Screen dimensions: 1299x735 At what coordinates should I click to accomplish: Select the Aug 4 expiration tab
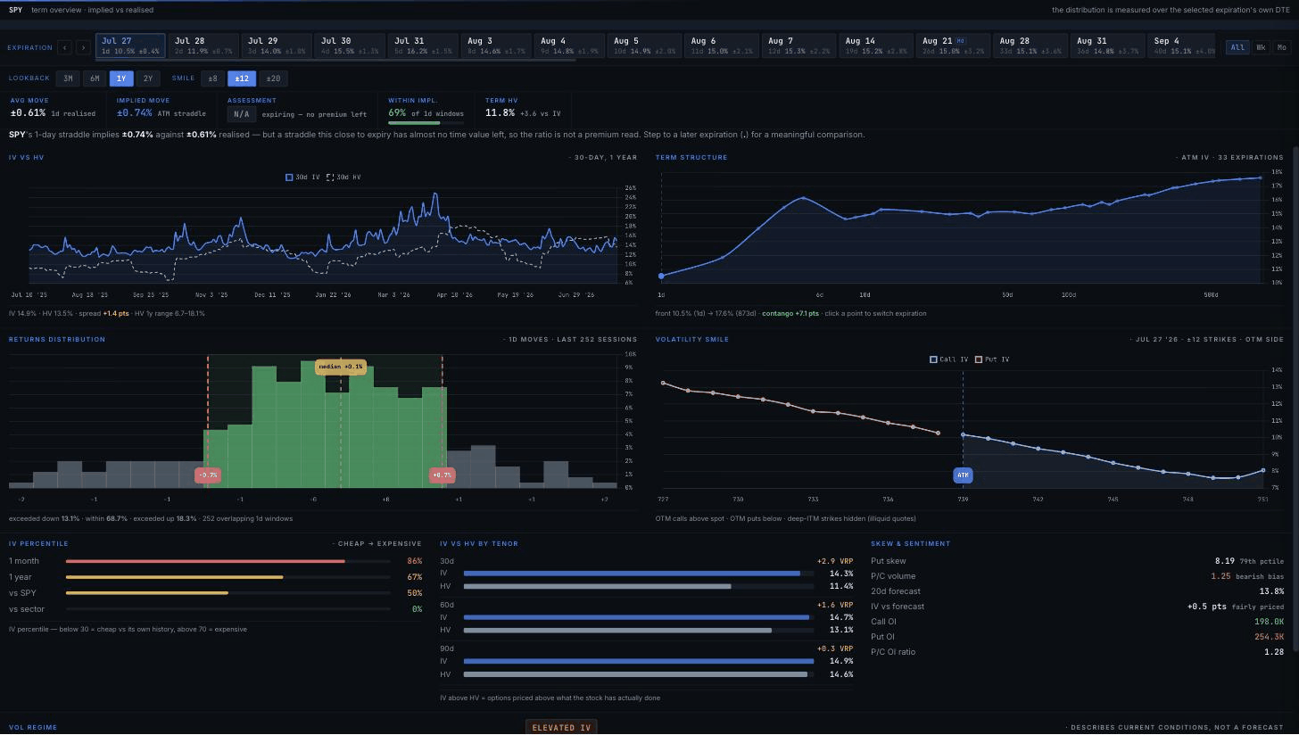[x=570, y=46]
